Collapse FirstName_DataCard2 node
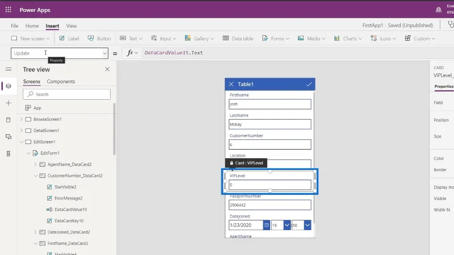 [35, 243]
